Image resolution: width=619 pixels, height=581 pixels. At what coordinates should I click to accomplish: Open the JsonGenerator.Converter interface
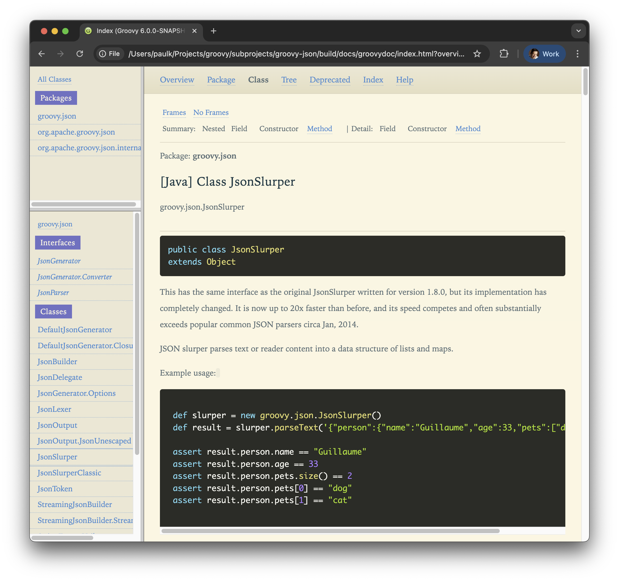point(74,277)
